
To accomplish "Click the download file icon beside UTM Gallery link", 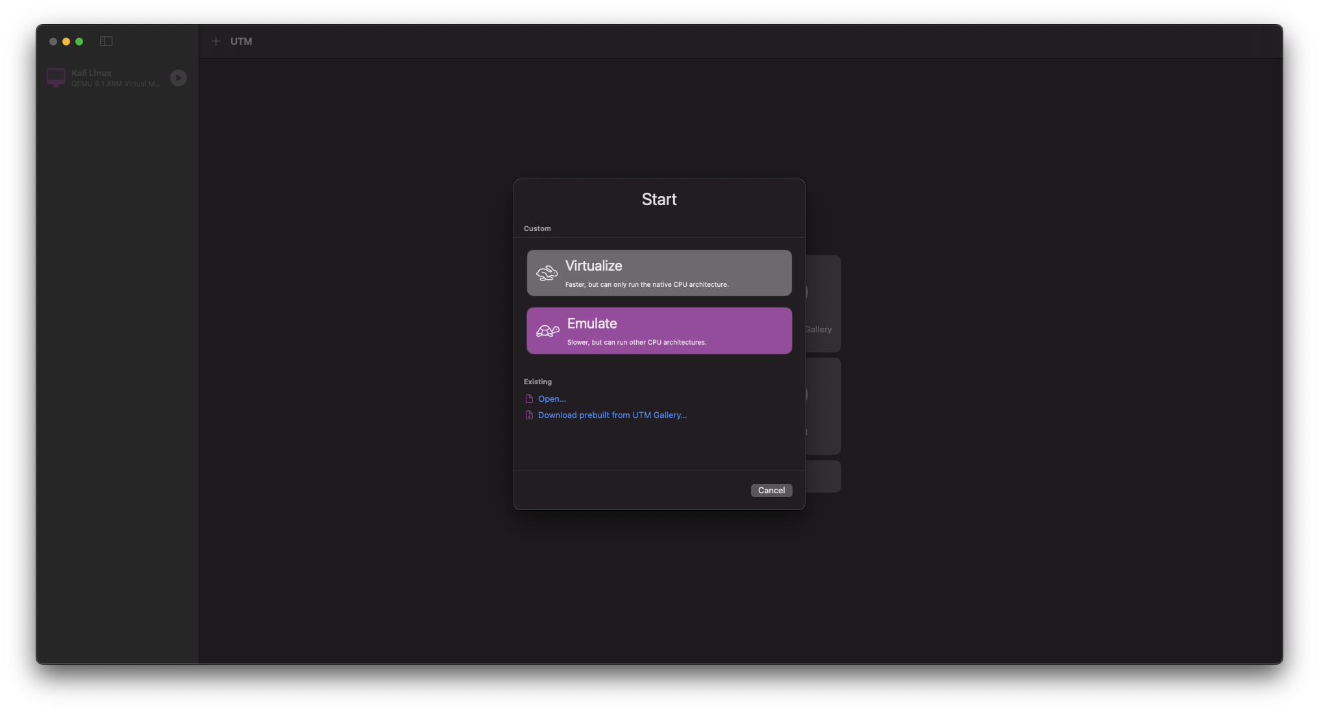I will tap(529, 415).
